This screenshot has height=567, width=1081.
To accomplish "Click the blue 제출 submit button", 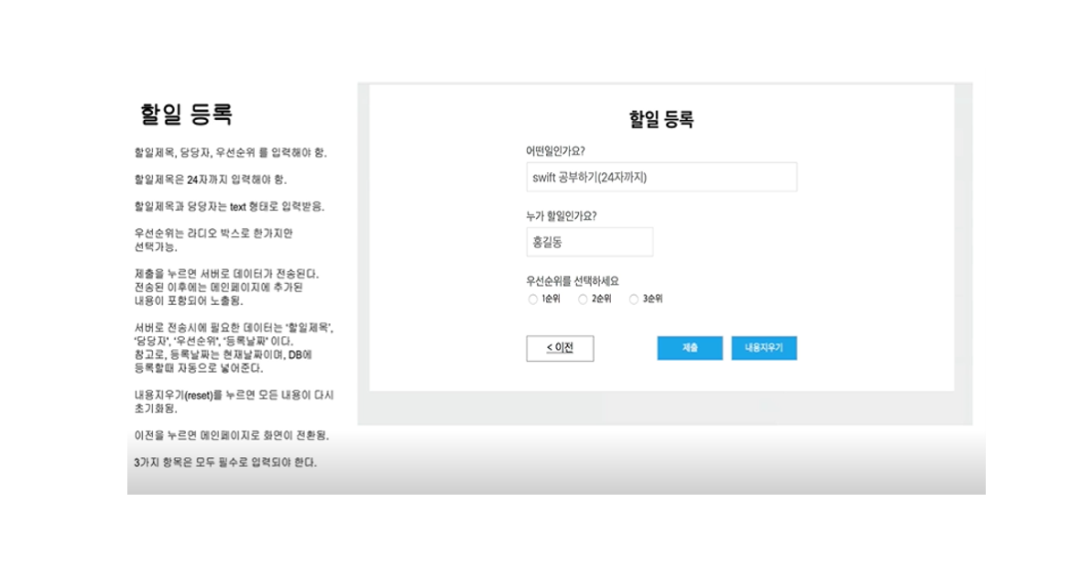I will click(689, 348).
